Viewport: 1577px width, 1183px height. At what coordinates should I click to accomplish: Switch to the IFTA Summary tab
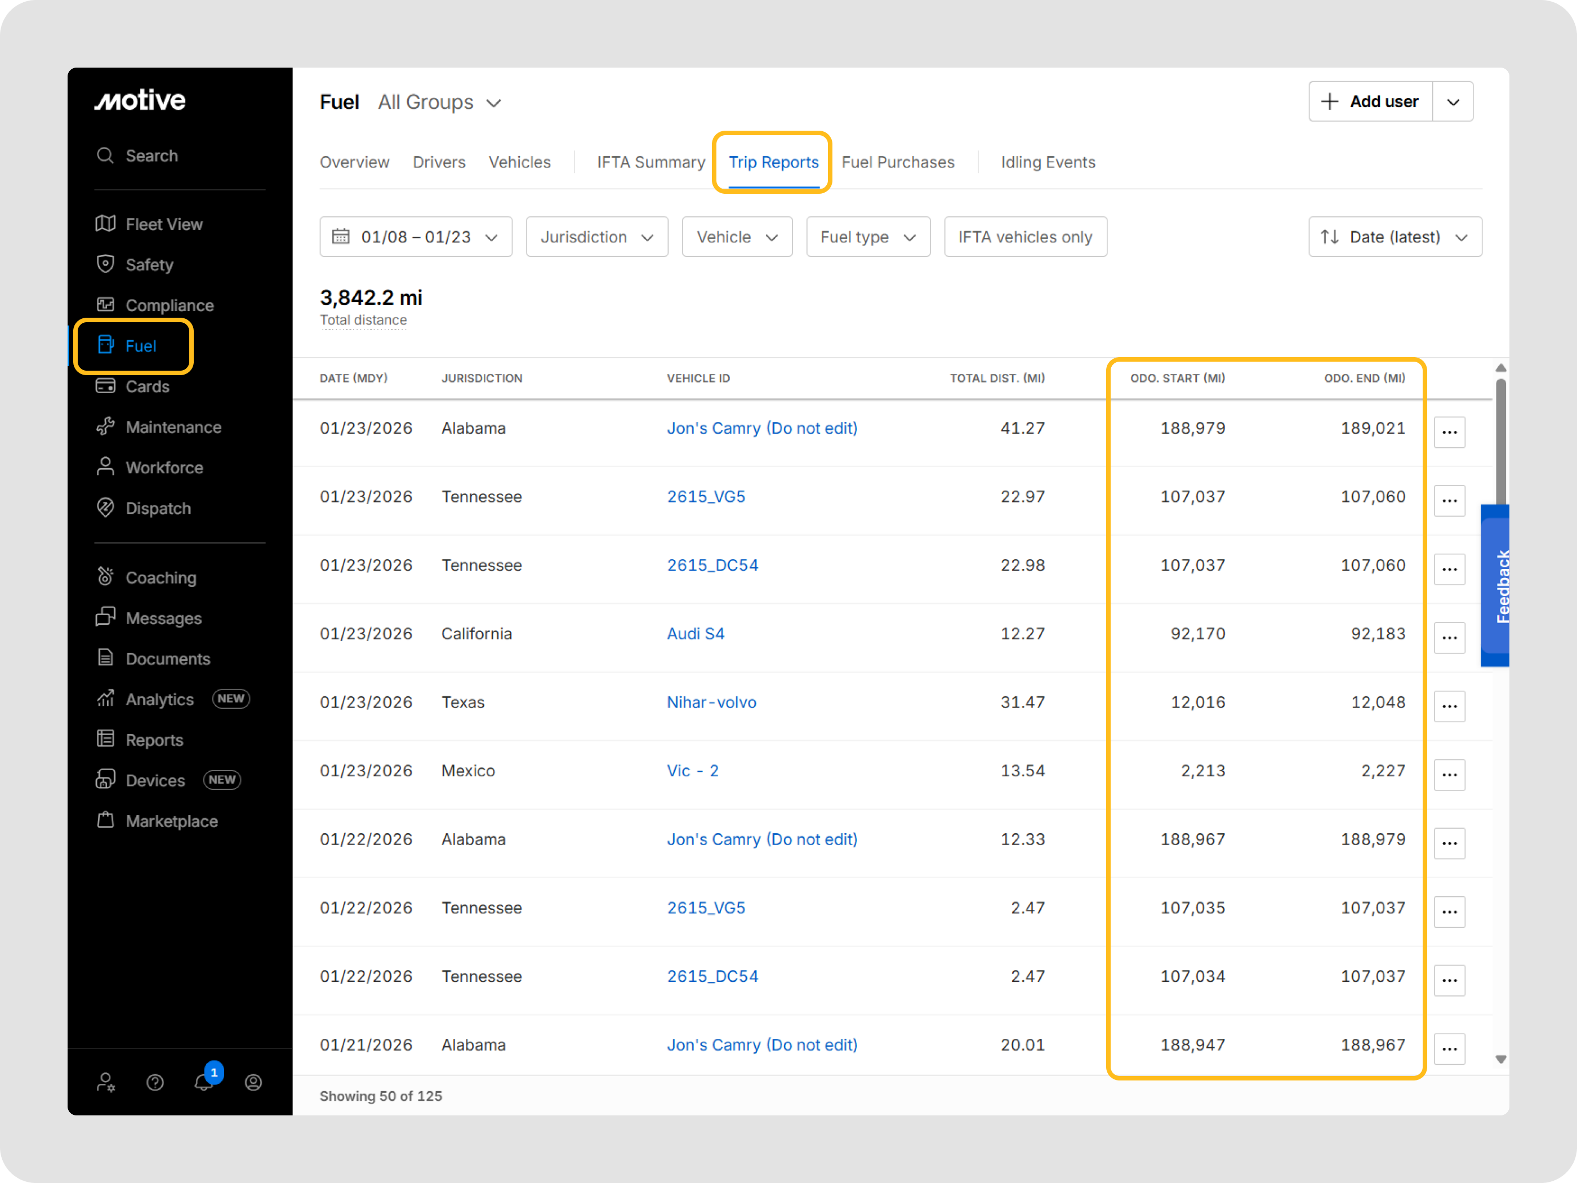point(651,163)
